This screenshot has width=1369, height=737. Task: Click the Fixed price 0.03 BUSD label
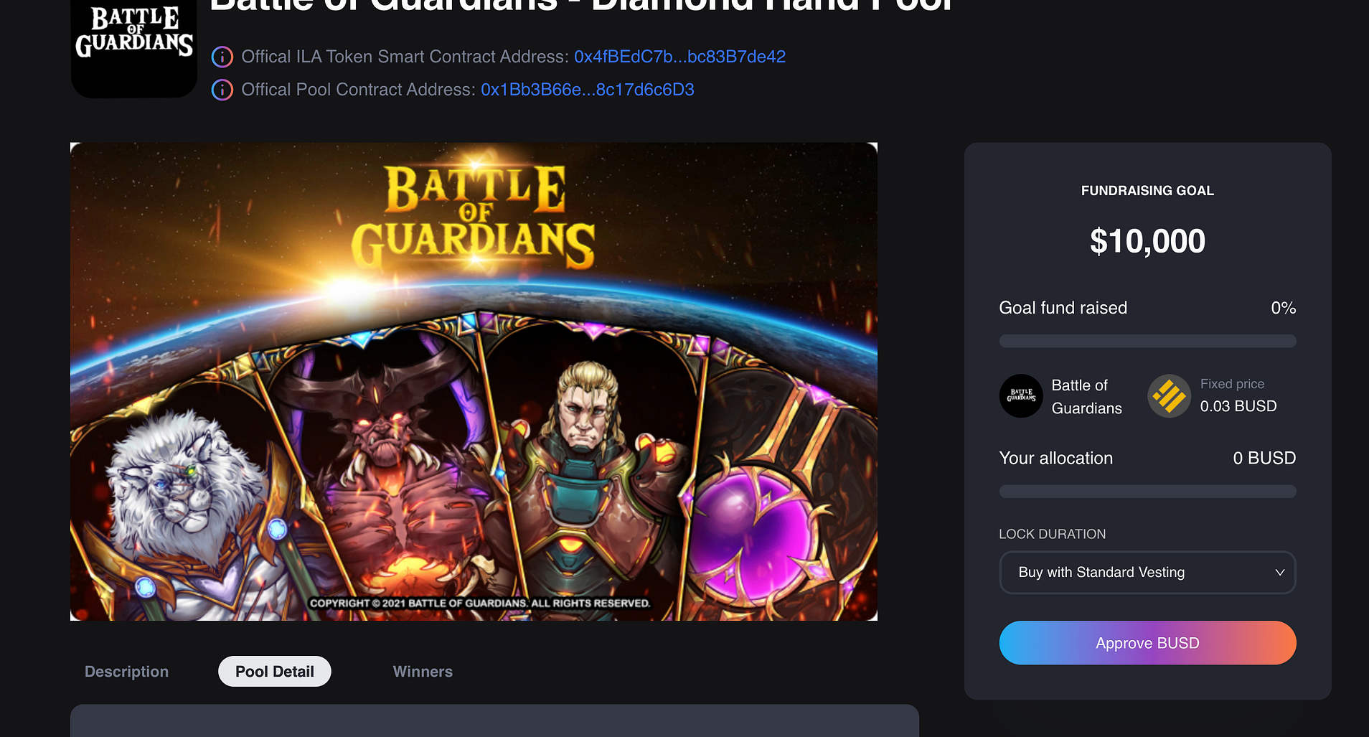(x=1238, y=396)
